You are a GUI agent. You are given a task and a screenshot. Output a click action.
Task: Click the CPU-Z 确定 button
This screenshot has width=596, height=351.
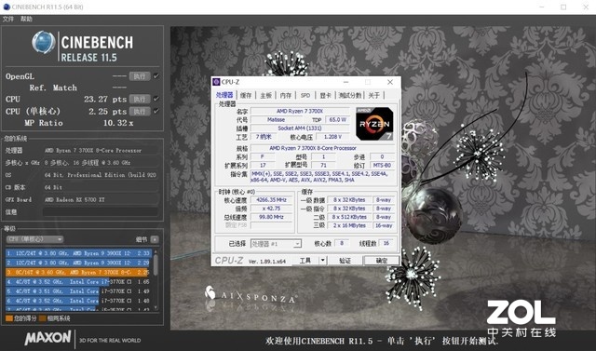point(382,260)
